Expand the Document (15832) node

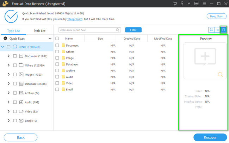pos(8,56)
